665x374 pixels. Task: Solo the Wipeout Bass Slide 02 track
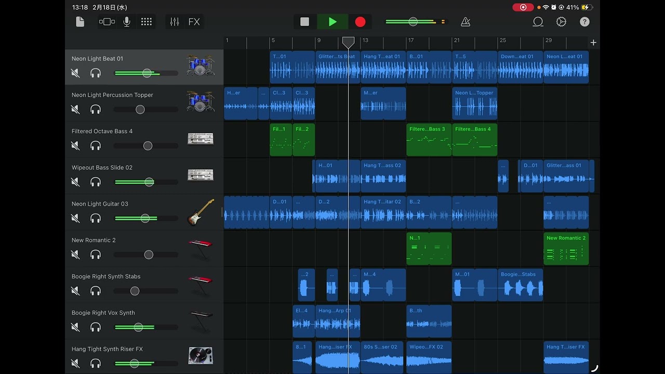click(x=96, y=182)
